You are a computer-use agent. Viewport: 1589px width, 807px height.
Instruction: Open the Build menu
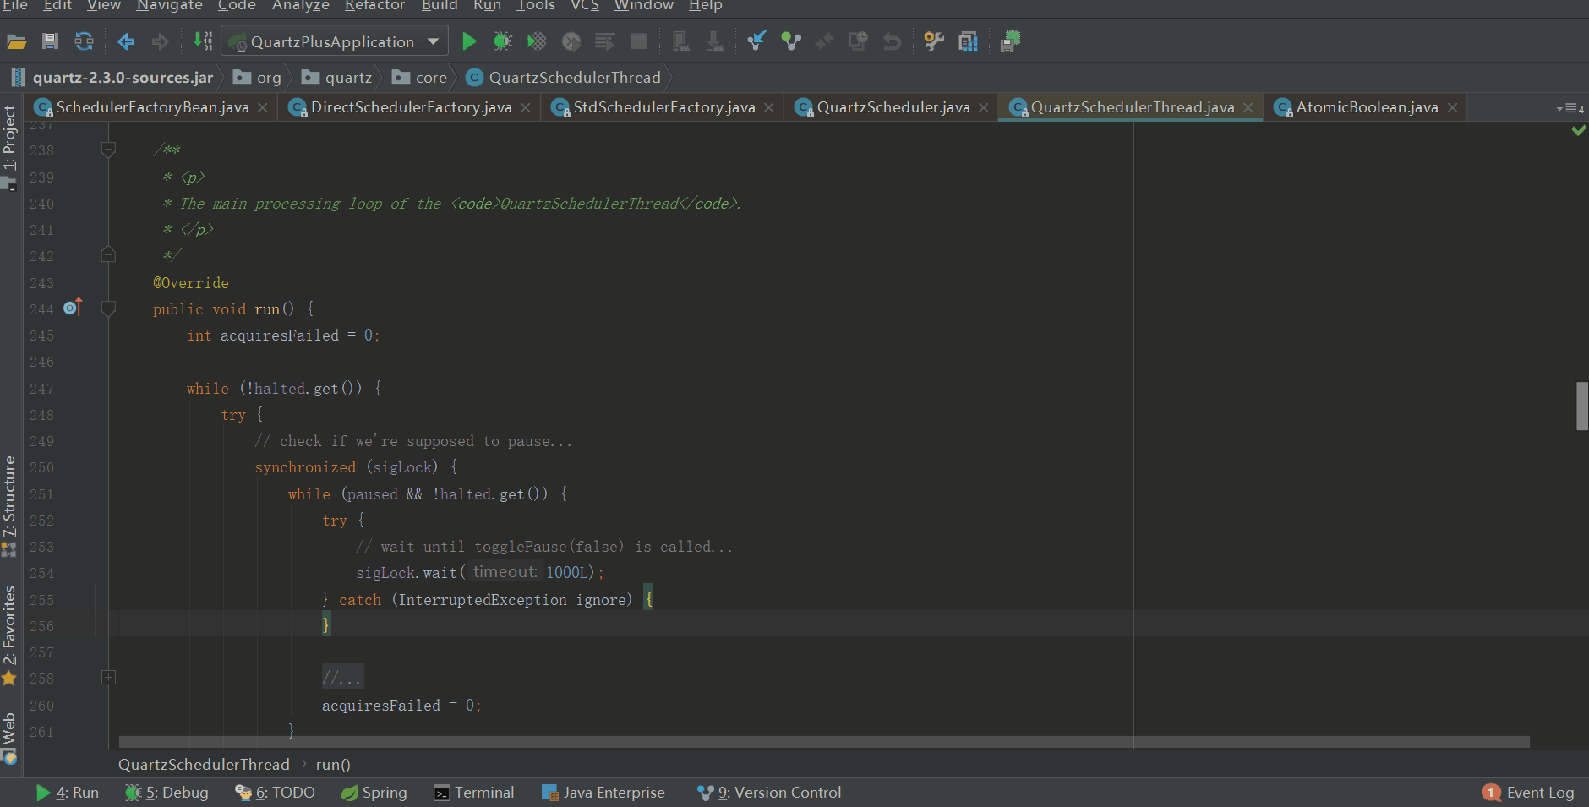[440, 6]
